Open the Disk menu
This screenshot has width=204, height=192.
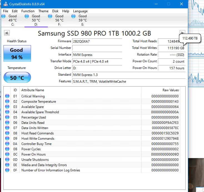click(55, 11)
